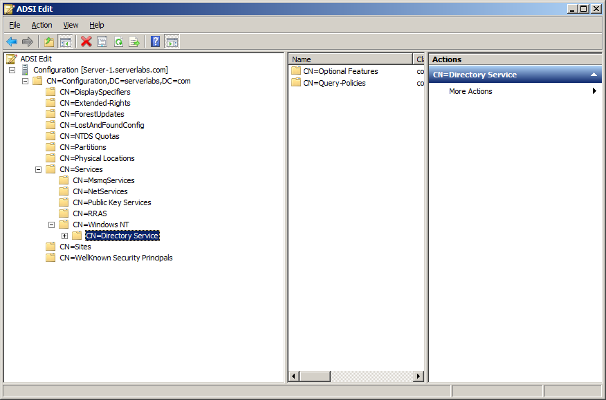This screenshot has width=606, height=400.
Task: Collapse the Configuration [Server-1.serverlabs.com] node
Action: (12, 70)
